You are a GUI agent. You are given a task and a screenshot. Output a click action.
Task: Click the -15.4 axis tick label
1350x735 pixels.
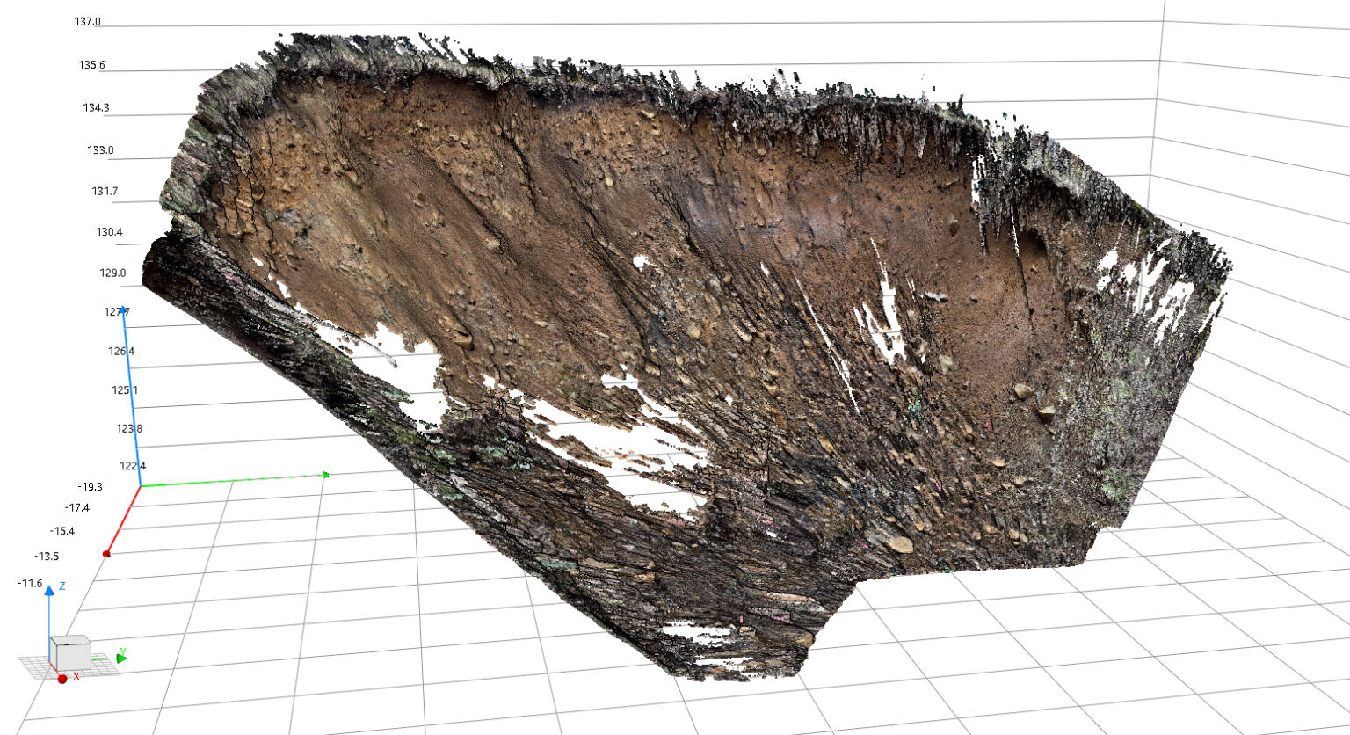[x=62, y=531]
